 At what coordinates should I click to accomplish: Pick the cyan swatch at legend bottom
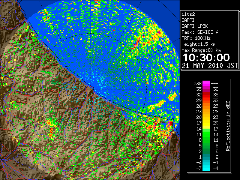point(206,168)
